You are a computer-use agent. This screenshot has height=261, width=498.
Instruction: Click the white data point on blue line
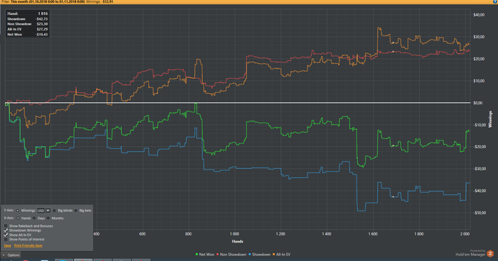(393, 196)
